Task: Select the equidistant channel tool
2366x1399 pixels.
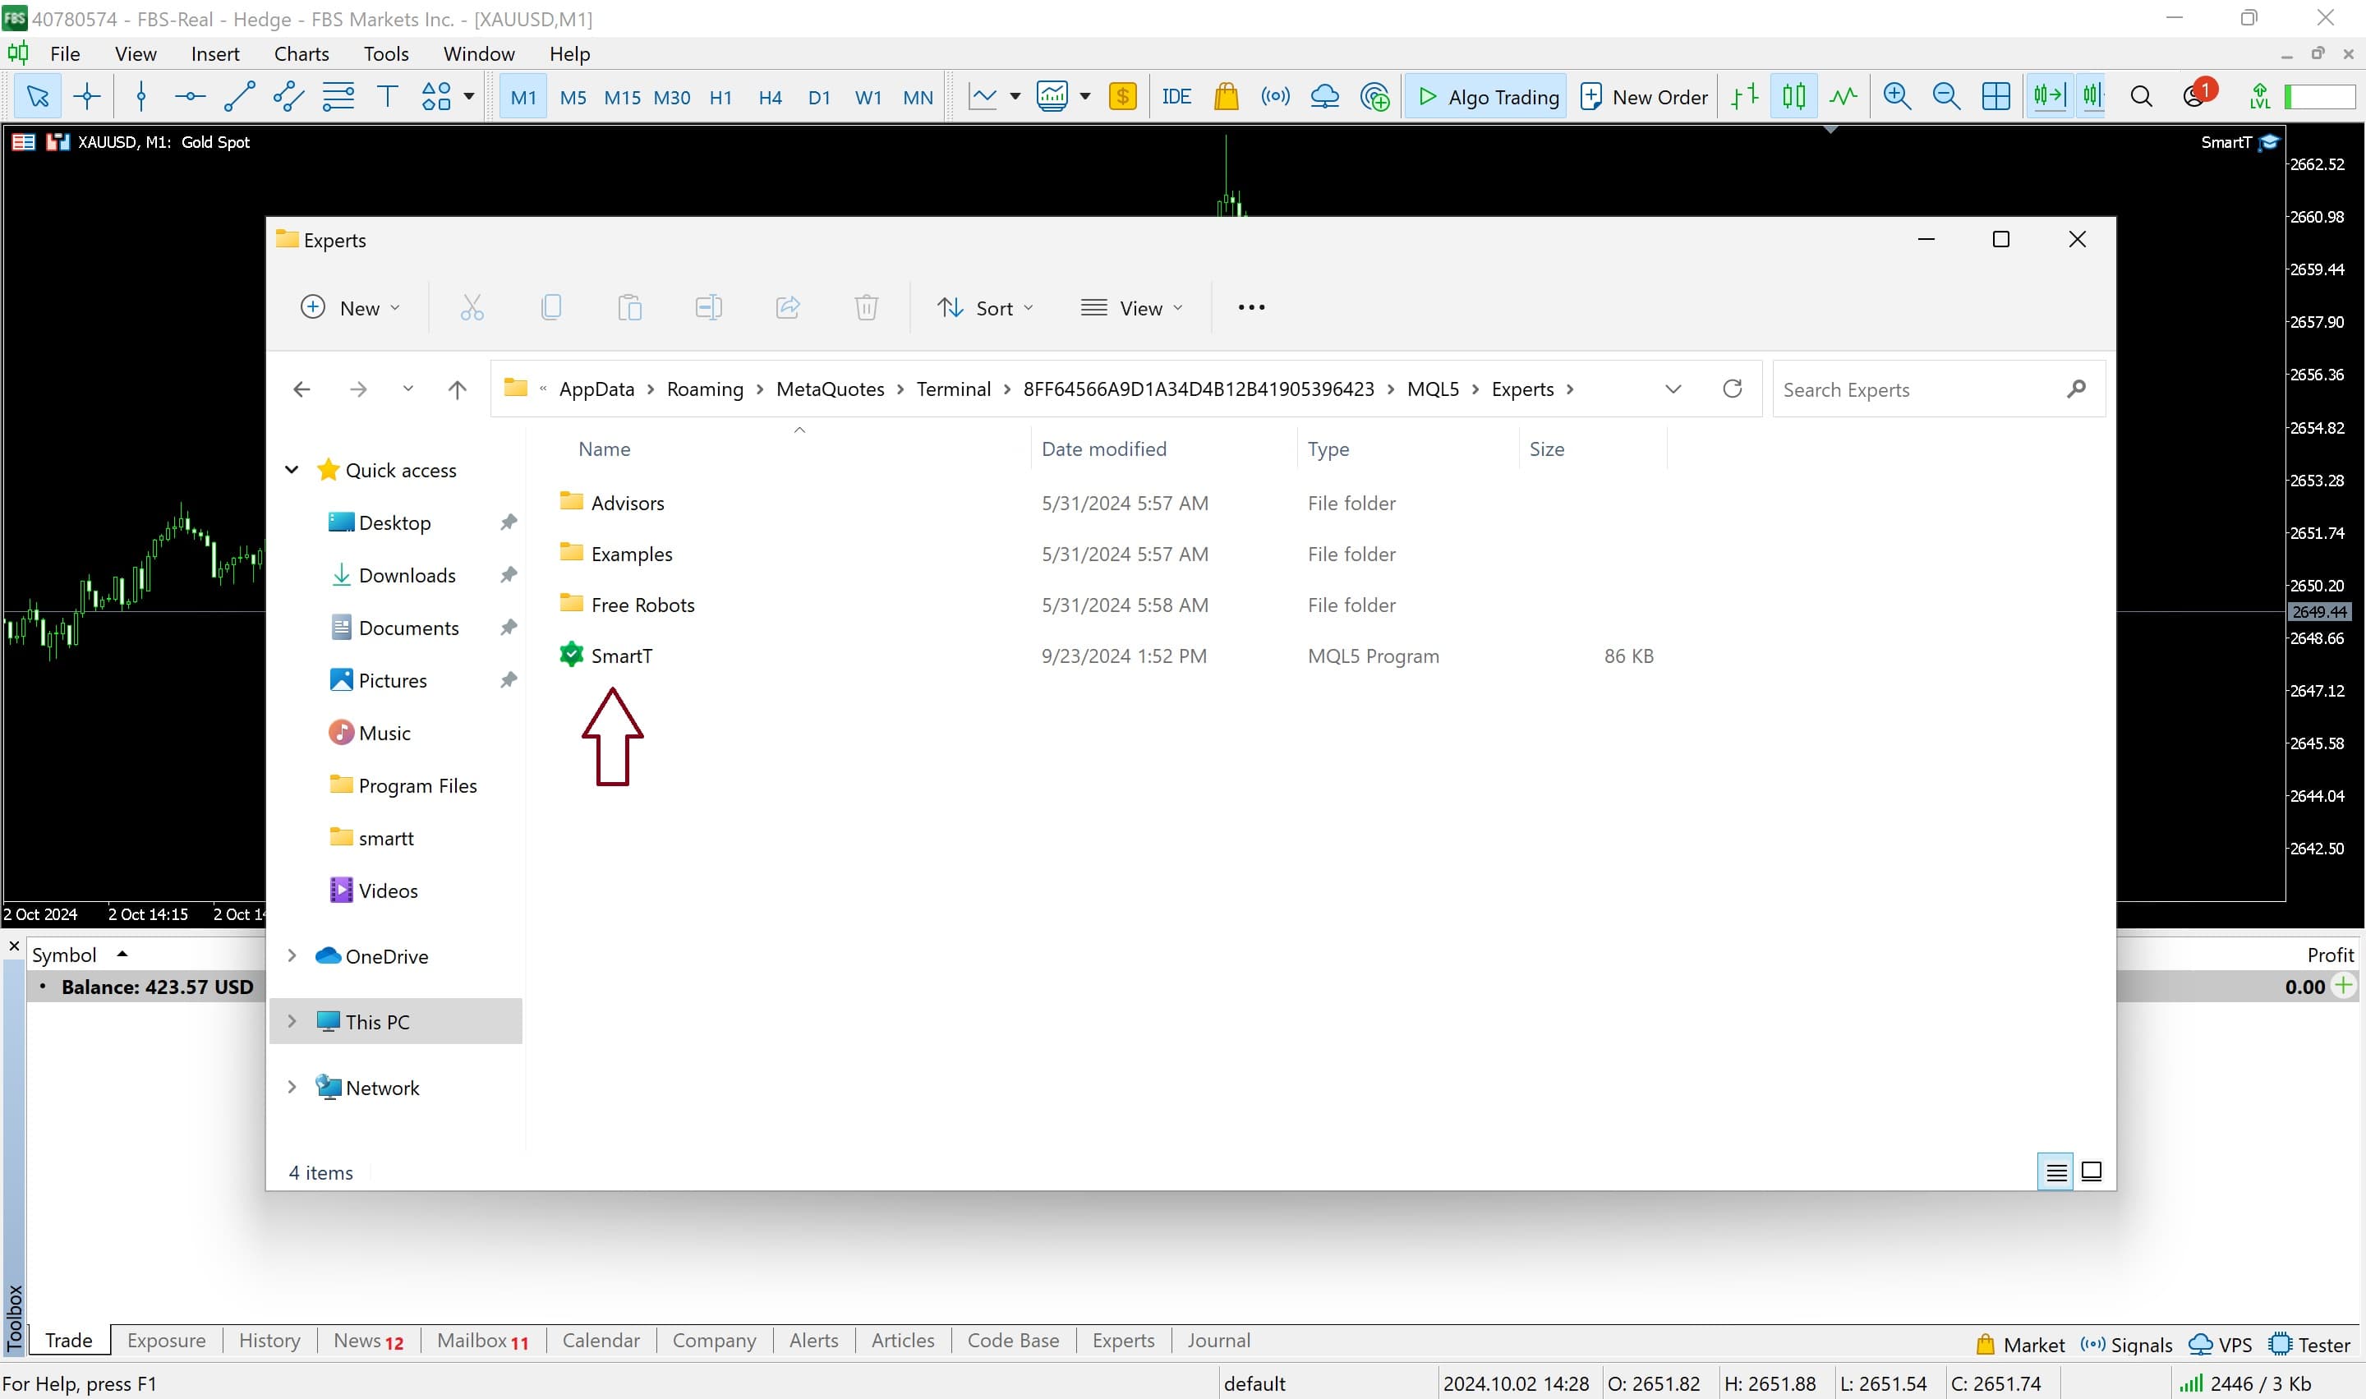Action: pos(288,96)
